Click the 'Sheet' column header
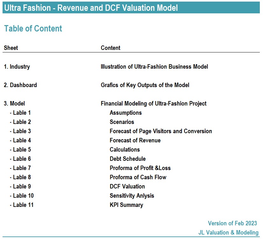The width and height of the screenshot is (263, 239). tap(11, 48)
